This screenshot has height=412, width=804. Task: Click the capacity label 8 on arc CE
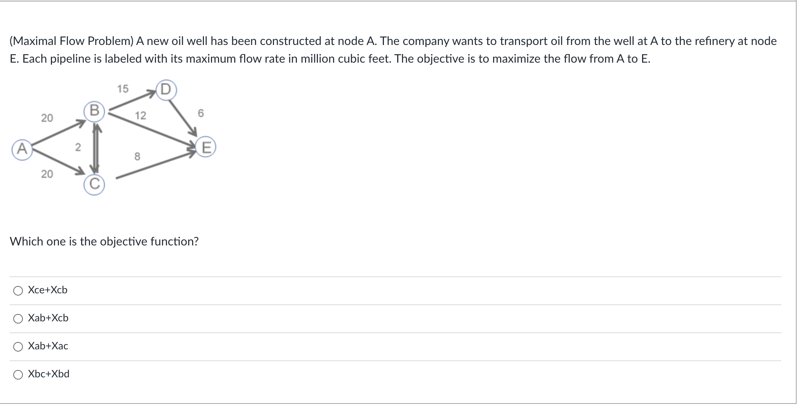tap(137, 157)
